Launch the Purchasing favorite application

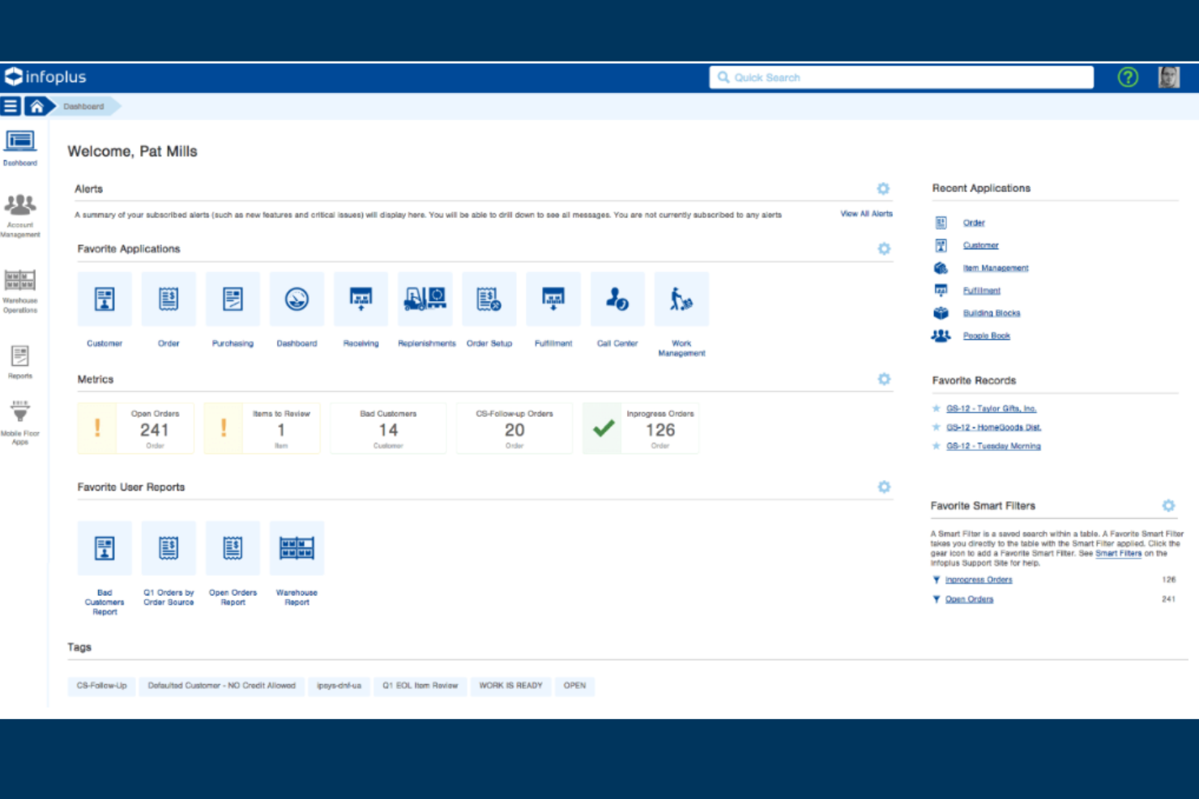click(233, 300)
